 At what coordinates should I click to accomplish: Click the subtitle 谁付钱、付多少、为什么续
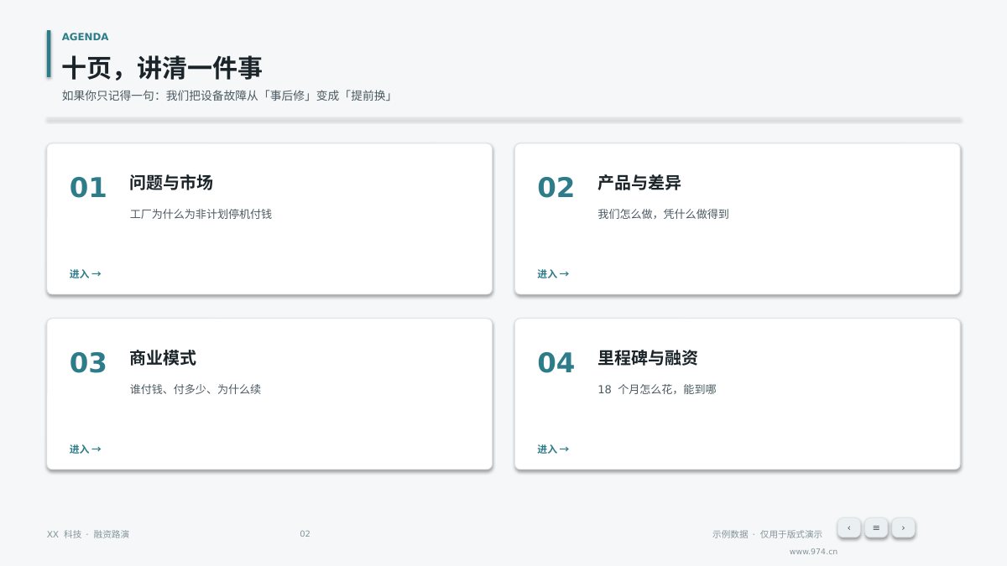coord(196,389)
